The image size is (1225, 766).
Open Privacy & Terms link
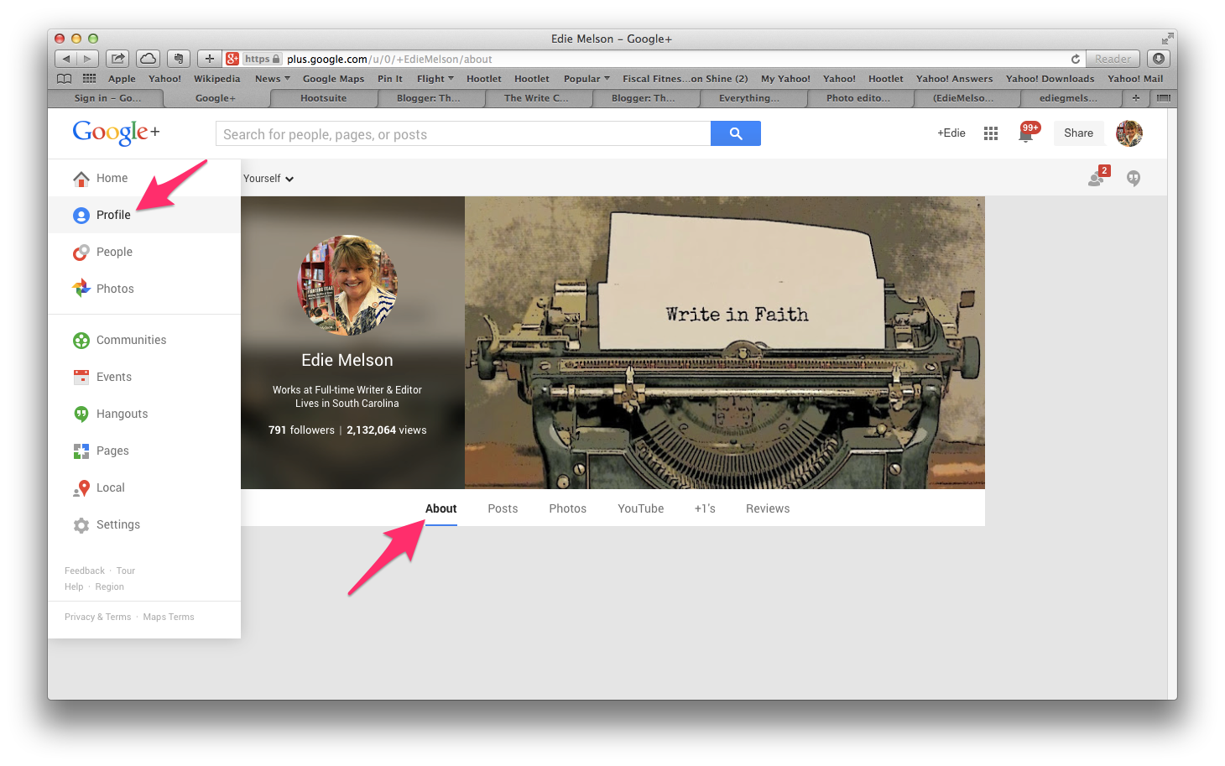tap(98, 617)
